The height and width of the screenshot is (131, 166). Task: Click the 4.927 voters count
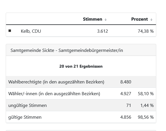tap(126, 94)
